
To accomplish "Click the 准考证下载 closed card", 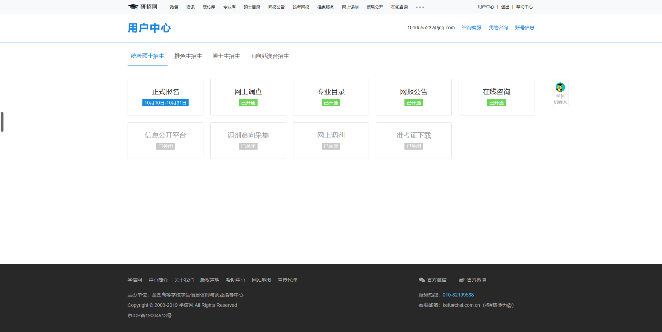I will tap(414, 140).
